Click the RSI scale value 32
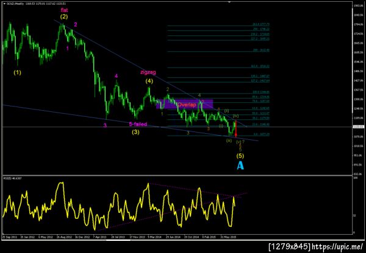This screenshot has width=366, height=253. click(355, 216)
